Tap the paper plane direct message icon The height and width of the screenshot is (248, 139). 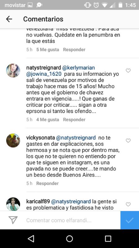coord(13,220)
